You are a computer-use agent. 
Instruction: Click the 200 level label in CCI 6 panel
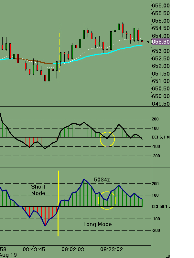tap(155, 119)
